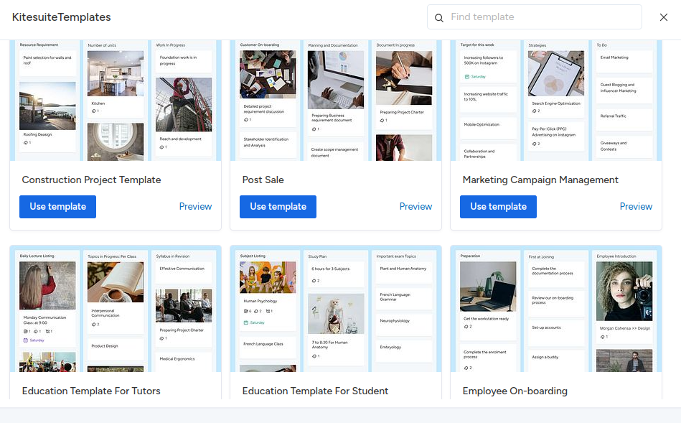Click the Marketing Campaign Management title text
The height and width of the screenshot is (423, 681).
pyautogui.click(x=540, y=180)
